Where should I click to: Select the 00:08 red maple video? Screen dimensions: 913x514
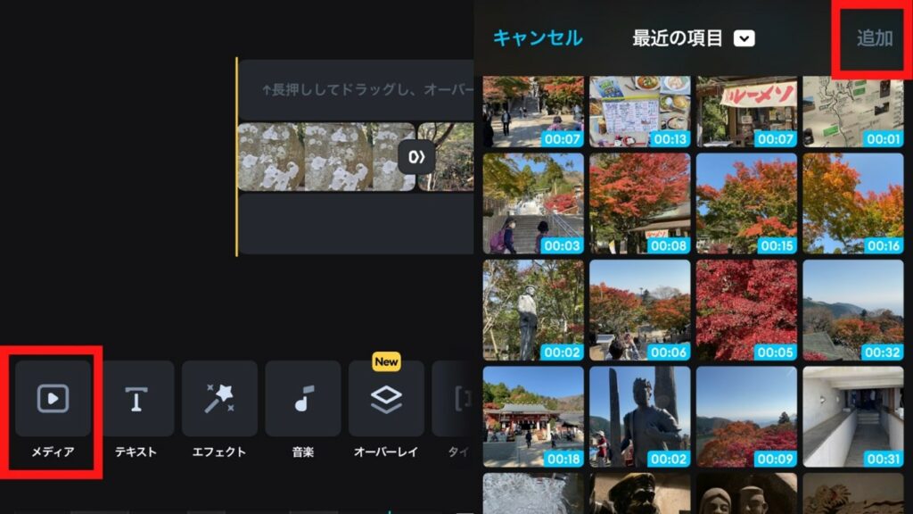640,203
